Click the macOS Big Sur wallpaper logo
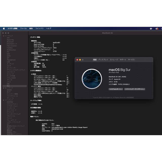 92,79
